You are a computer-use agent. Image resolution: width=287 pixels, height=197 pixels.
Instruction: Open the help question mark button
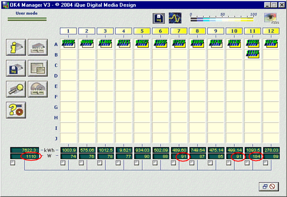point(16,109)
